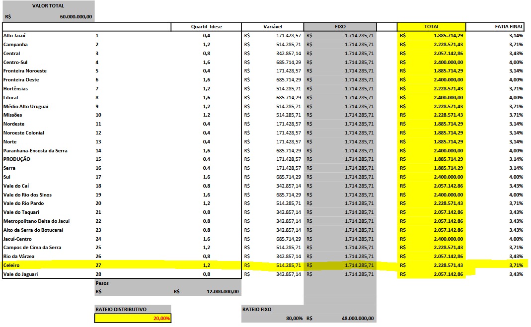The height and width of the screenshot is (327, 531).
Task: Click the "Alto Jacuí" region name
Action: (14, 36)
